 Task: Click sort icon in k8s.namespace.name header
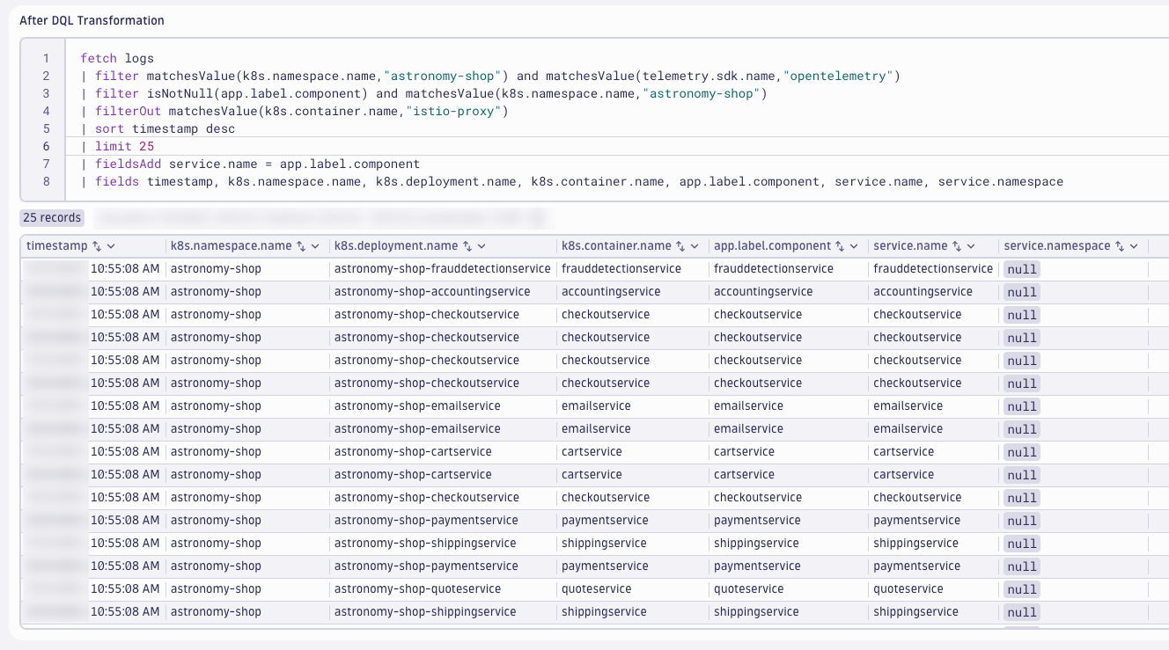click(301, 246)
